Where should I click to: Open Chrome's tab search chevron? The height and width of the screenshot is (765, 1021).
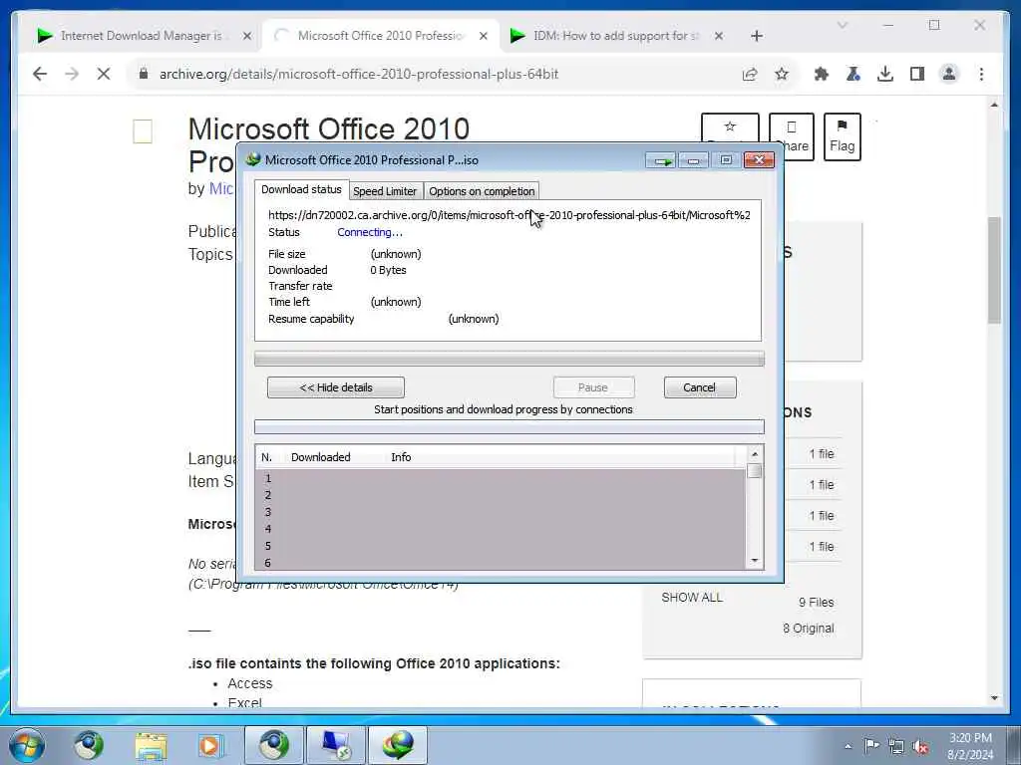[842, 25]
